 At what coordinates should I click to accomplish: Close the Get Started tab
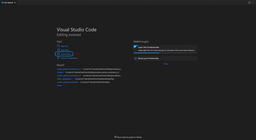coord(15,2)
